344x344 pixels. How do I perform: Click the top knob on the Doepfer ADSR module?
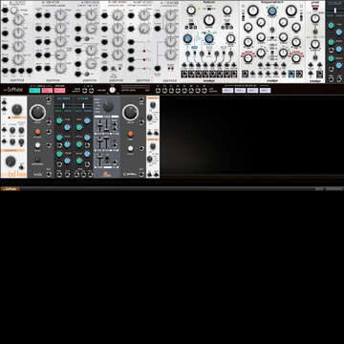118,14
